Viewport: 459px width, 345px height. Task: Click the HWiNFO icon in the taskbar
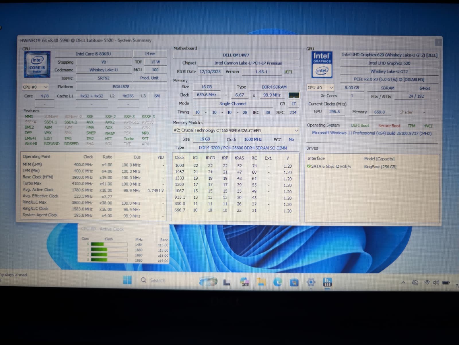(327, 283)
